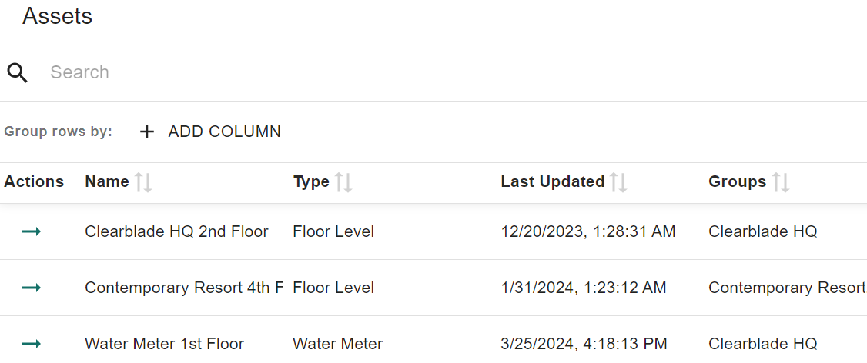The height and width of the screenshot is (363, 867).
Task: Open Water Meter 1st Floor arrow action
Action: [32, 344]
